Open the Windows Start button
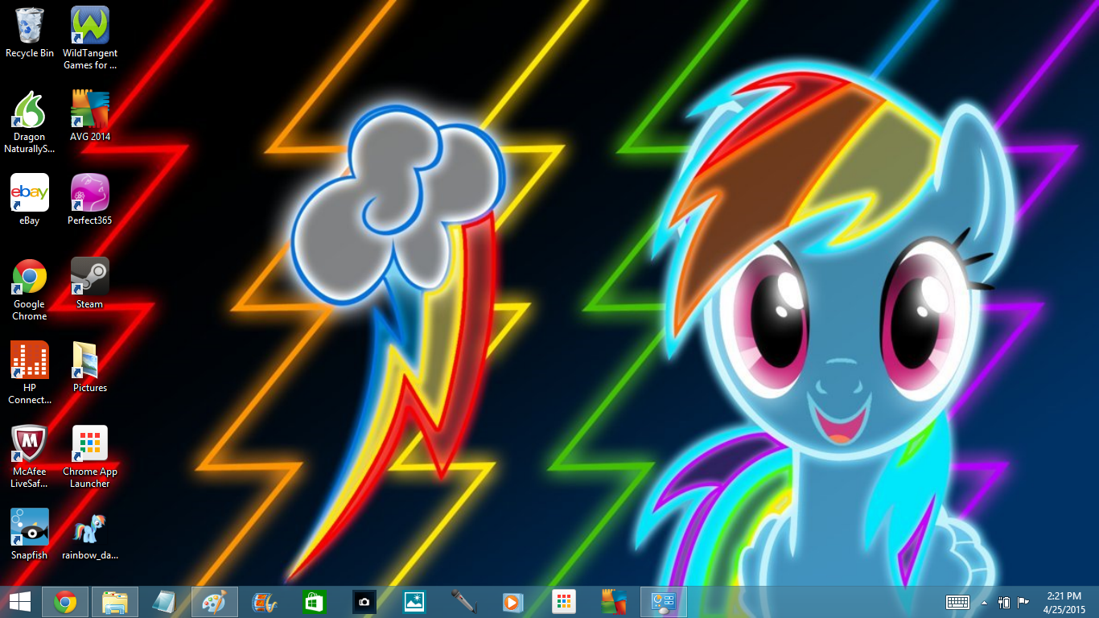The height and width of the screenshot is (618, 1099). click(x=19, y=602)
